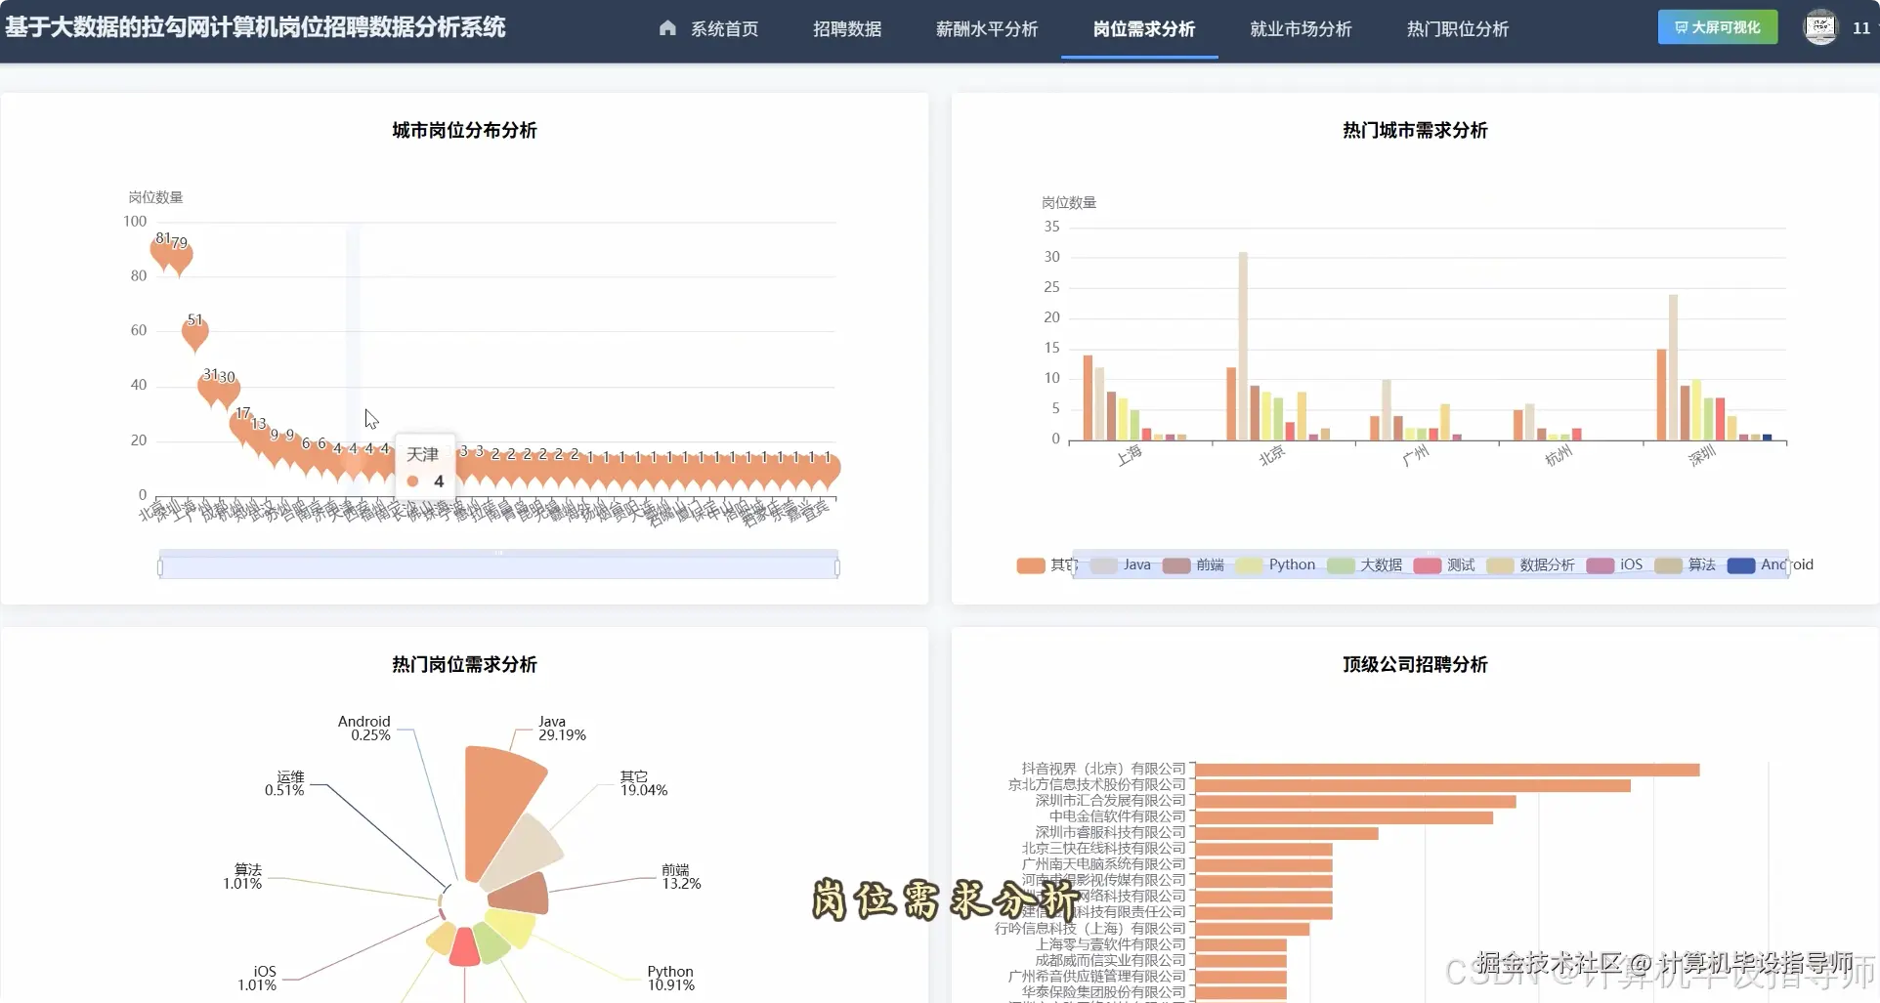Click the 北京 x-axis label in the bar chart
1880x1003 pixels.
point(1272,456)
